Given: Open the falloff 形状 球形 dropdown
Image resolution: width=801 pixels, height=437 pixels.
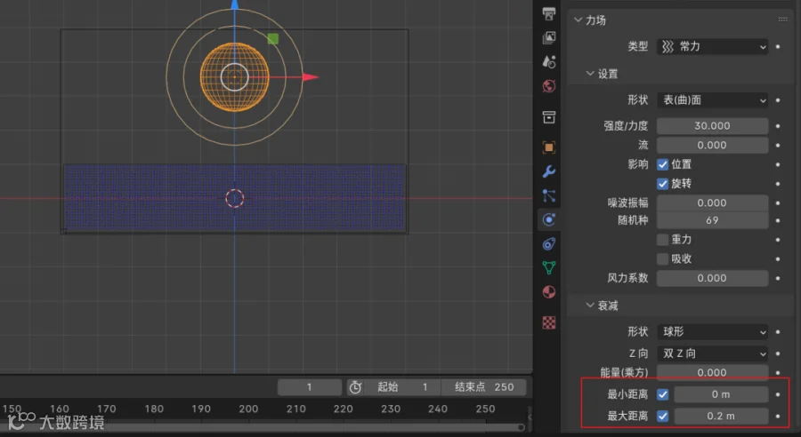Looking at the screenshot, I should click(x=712, y=332).
